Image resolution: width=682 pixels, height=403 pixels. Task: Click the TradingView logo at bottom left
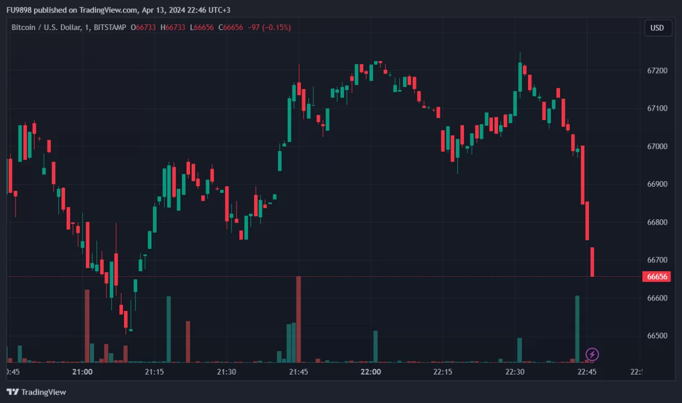click(36, 392)
